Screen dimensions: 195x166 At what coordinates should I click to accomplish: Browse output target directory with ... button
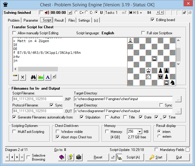point(178,111)
